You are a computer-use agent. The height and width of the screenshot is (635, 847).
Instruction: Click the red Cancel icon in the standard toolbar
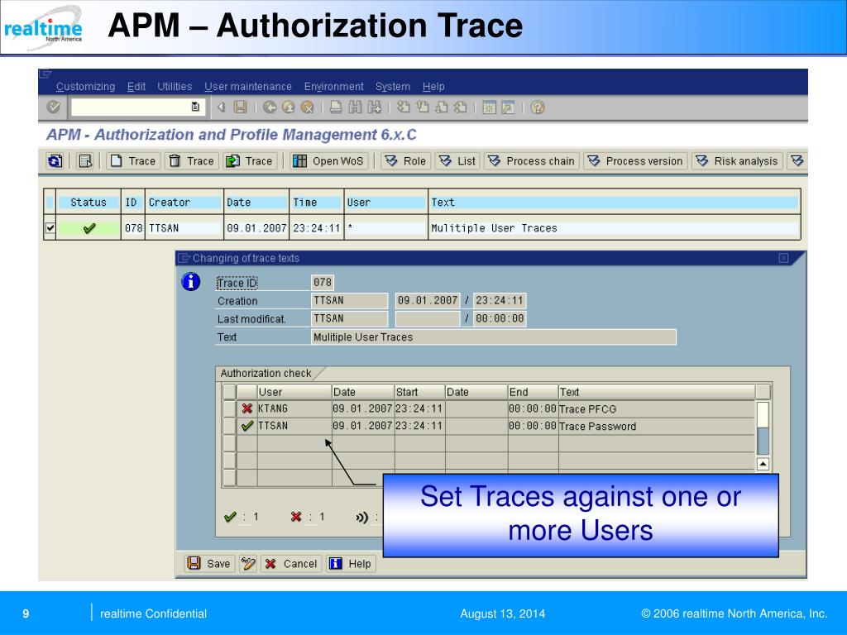click(x=308, y=107)
